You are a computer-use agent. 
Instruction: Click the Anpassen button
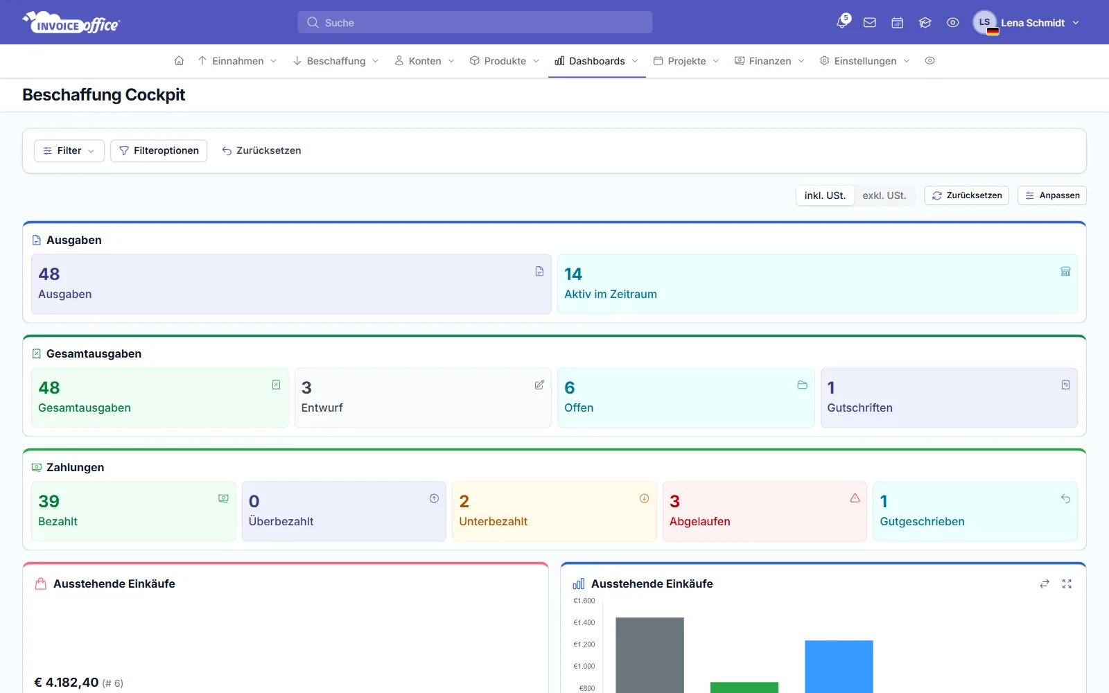click(x=1052, y=195)
